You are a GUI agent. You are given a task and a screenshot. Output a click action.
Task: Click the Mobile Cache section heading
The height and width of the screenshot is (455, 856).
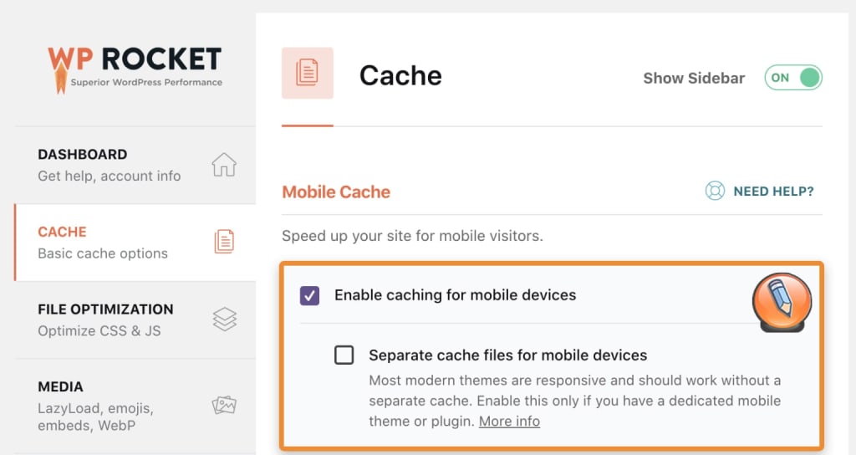pyautogui.click(x=336, y=192)
